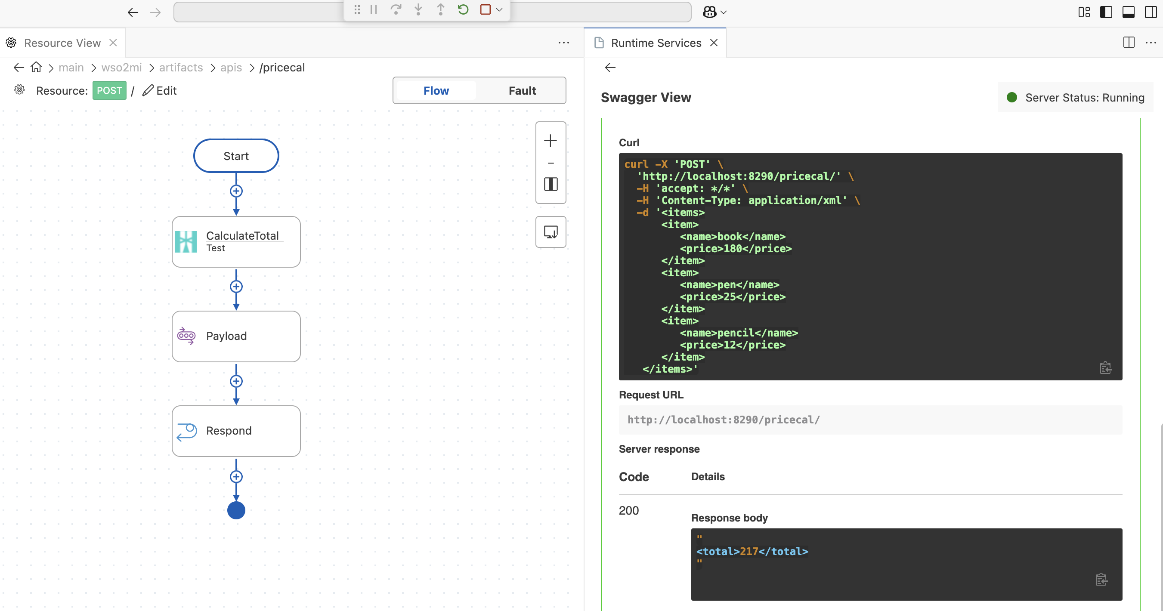Toggle the secondary sidebar
Image resolution: width=1163 pixels, height=611 pixels.
pos(1150,12)
